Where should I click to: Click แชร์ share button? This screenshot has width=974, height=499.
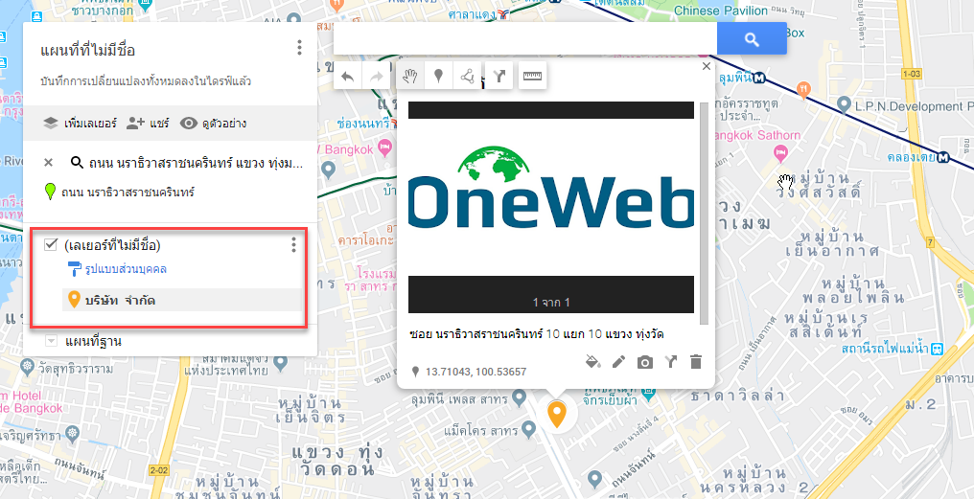148,123
